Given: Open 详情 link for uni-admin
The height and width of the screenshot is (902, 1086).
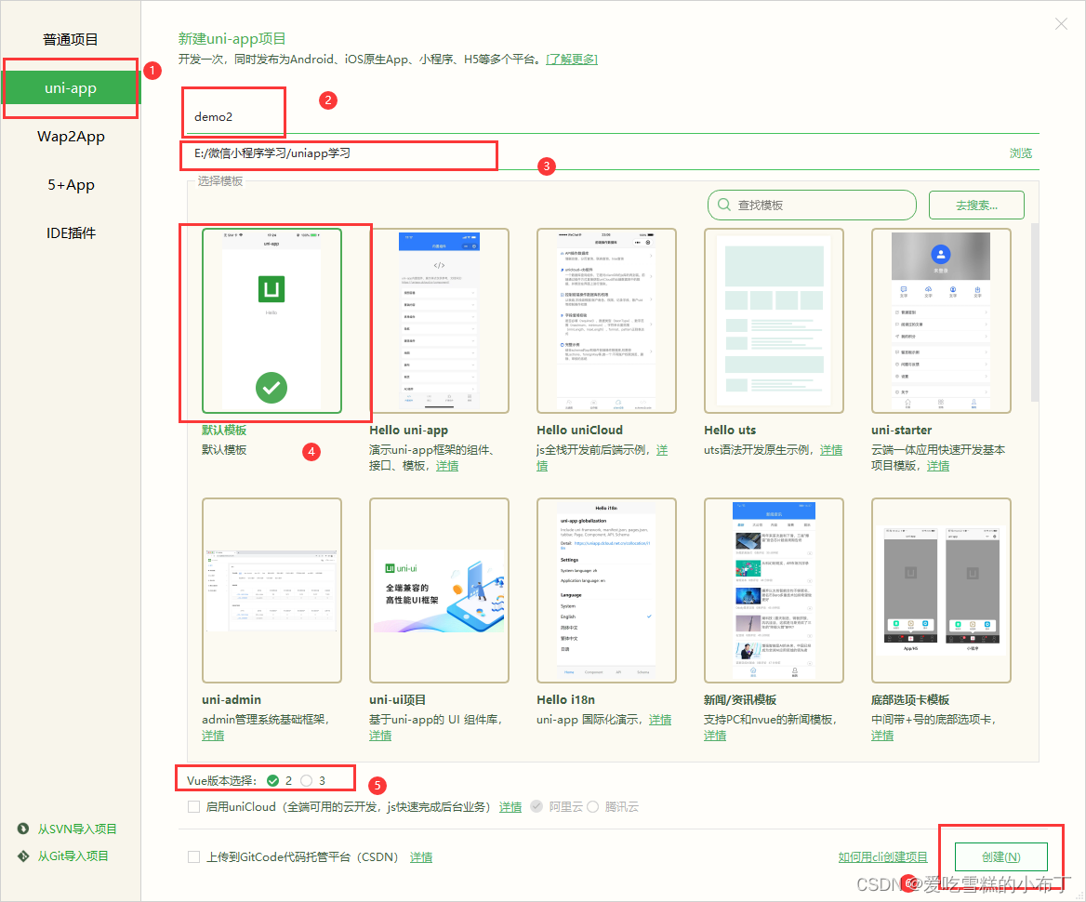Looking at the screenshot, I should click(x=213, y=736).
